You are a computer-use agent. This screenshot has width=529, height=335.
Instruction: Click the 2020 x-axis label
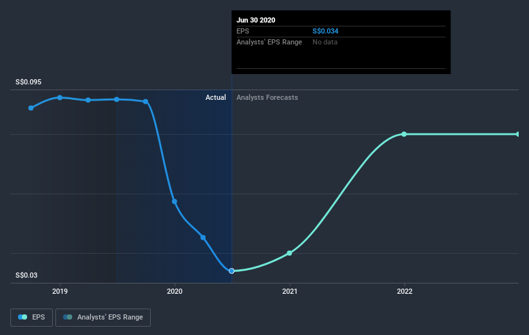point(175,291)
